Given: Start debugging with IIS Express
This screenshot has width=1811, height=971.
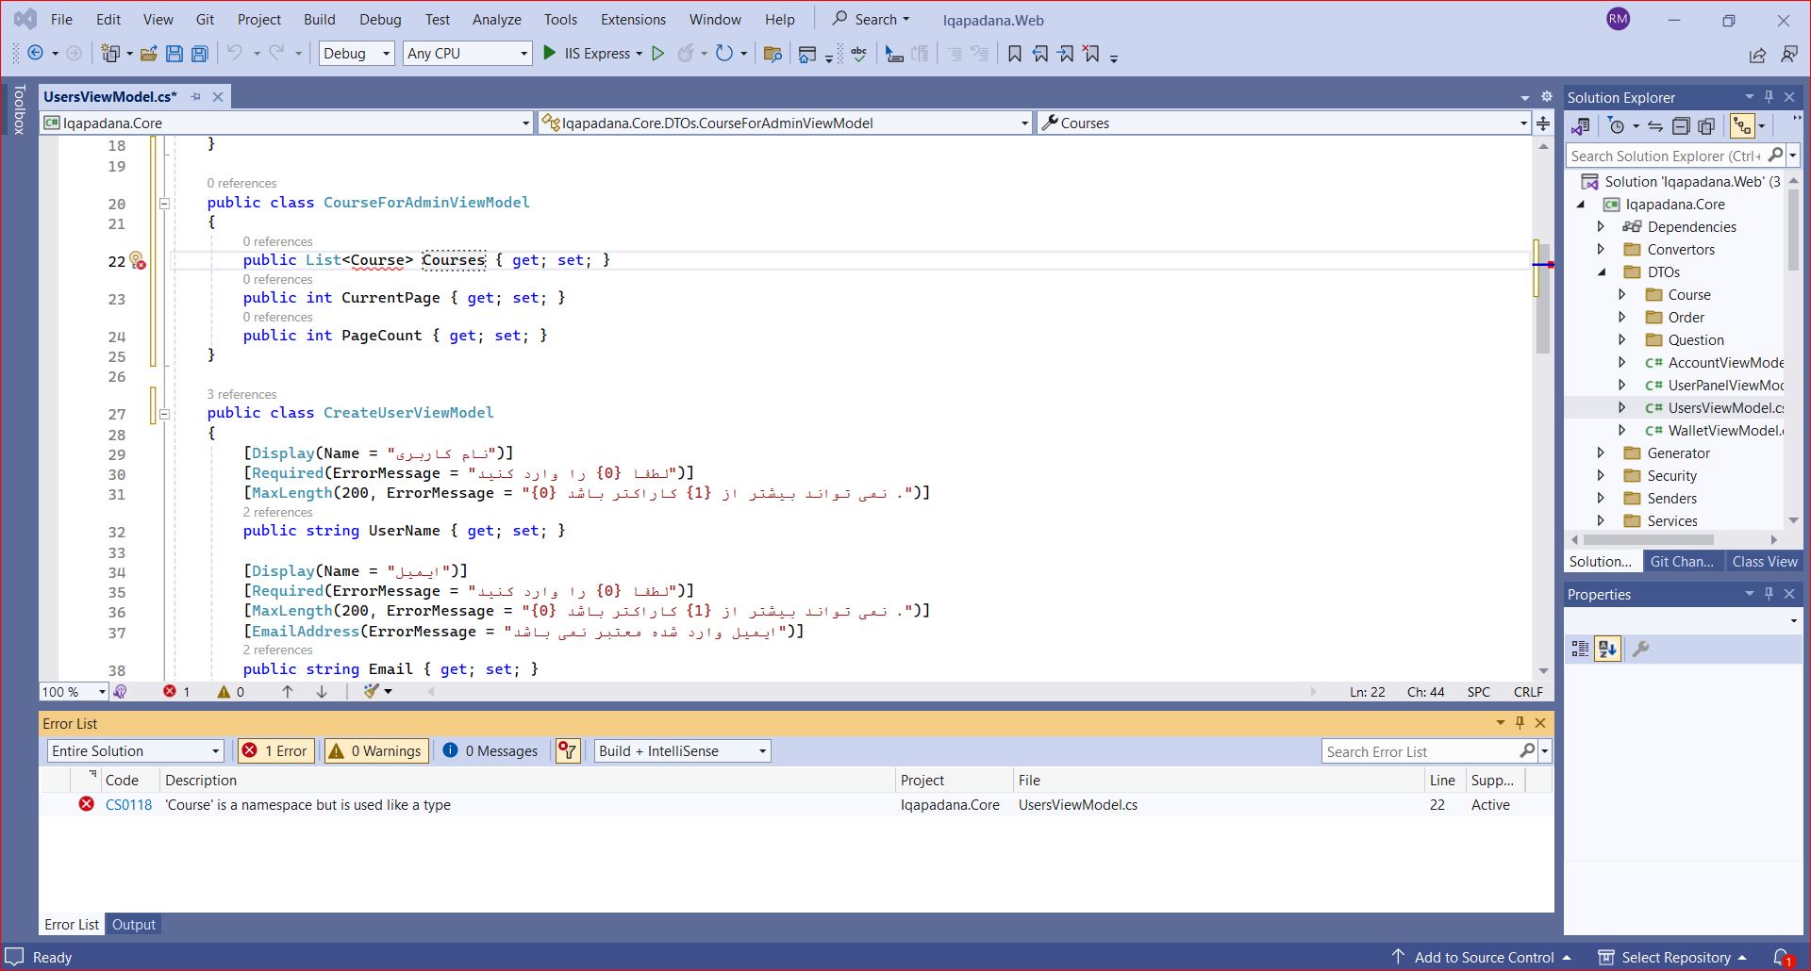Looking at the screenshot, I should point(550,53).
